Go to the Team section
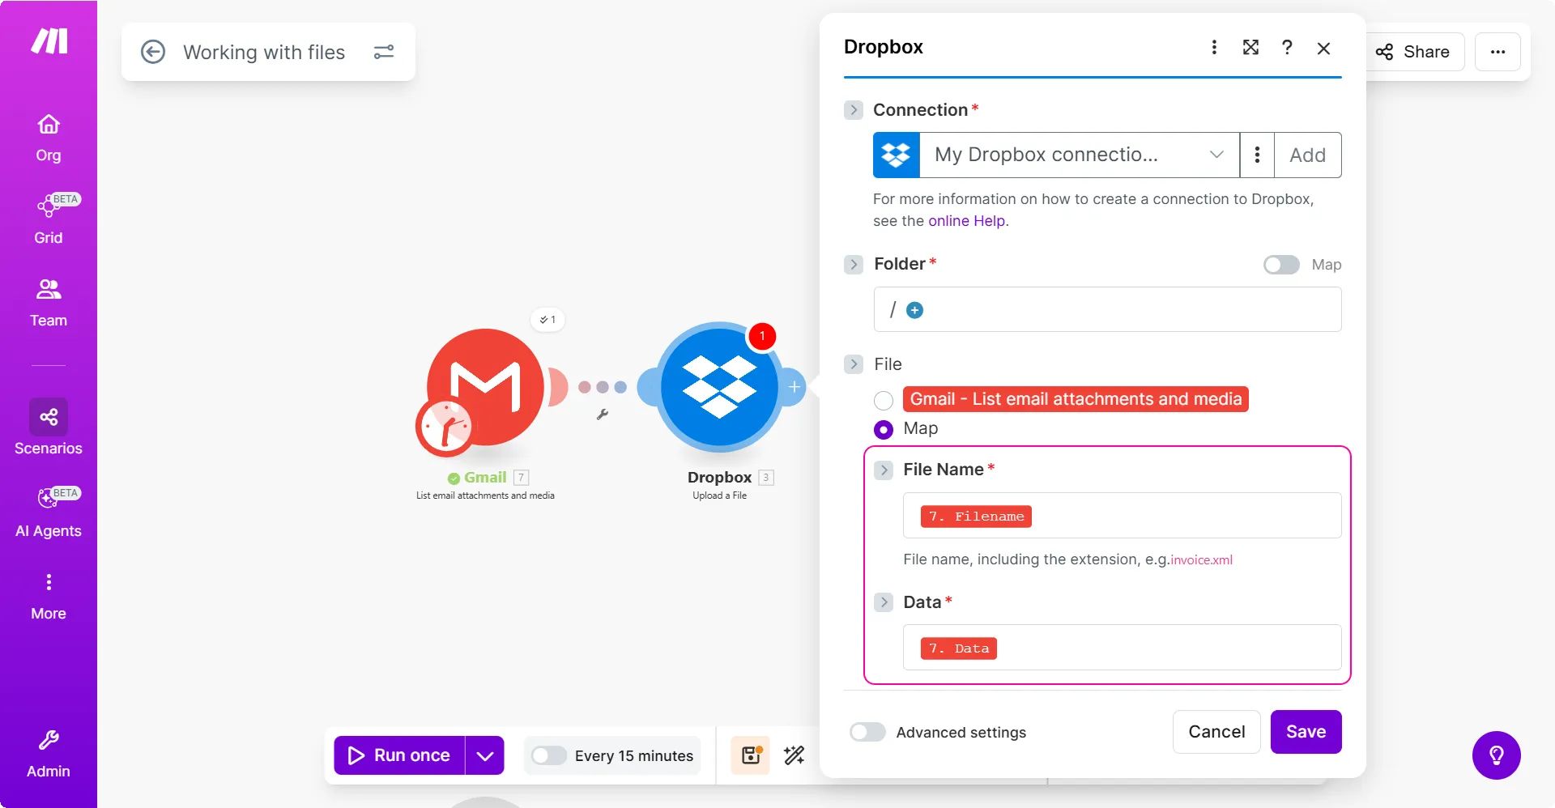This screenshot has height=808, width=1555. pos(49,303)
